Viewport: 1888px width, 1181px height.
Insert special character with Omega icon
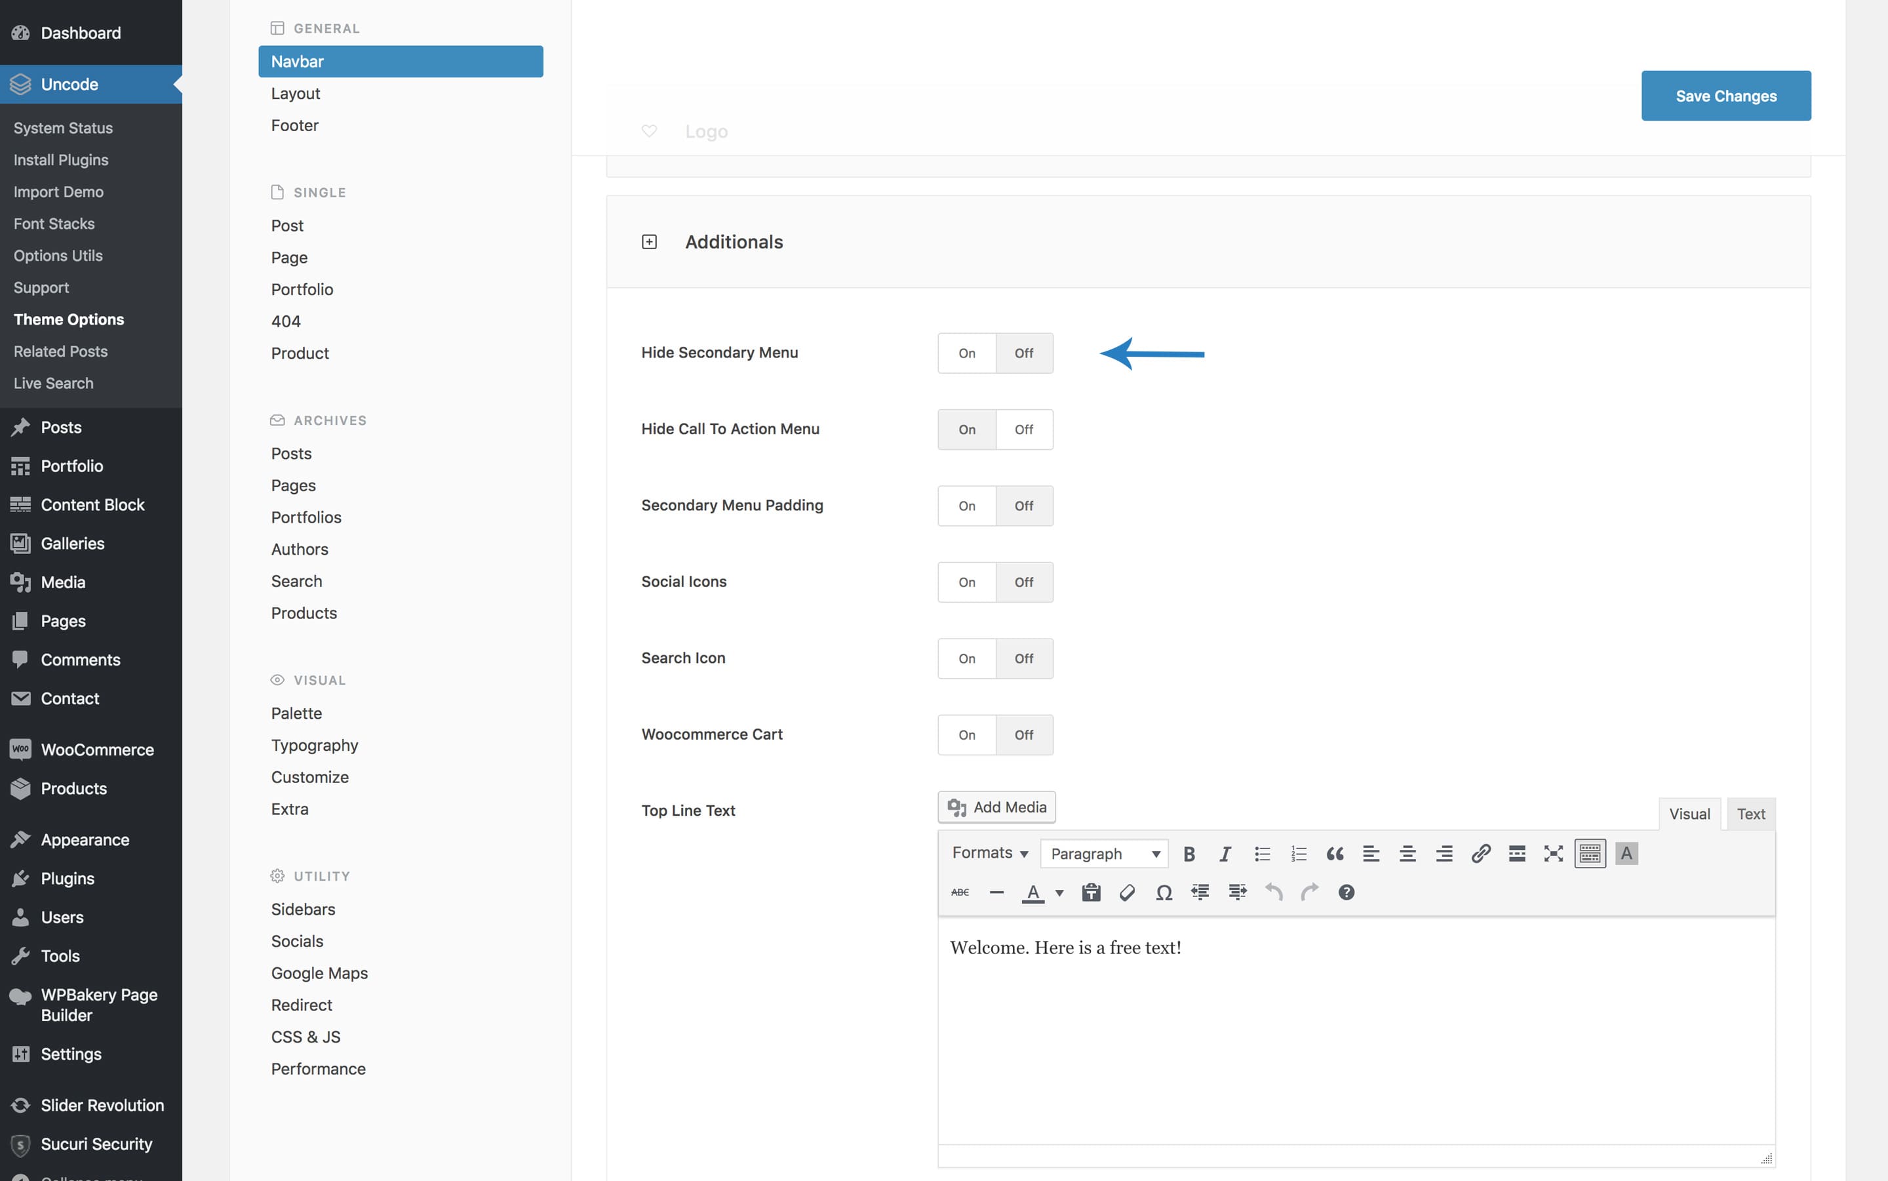click(1164, 892)
